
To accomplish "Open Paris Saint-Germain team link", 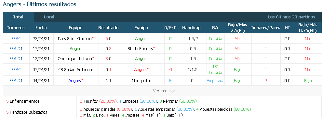I will tap(75, 39).
